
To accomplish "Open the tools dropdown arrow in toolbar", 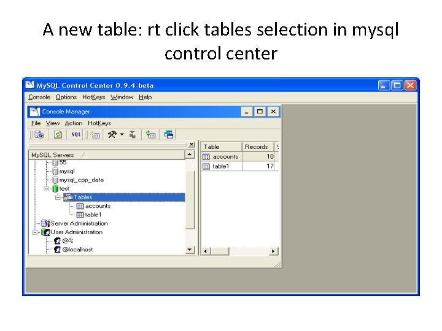I will click(x=122, y=134).
